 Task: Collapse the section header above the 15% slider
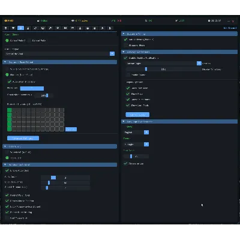tap(179, 52)
